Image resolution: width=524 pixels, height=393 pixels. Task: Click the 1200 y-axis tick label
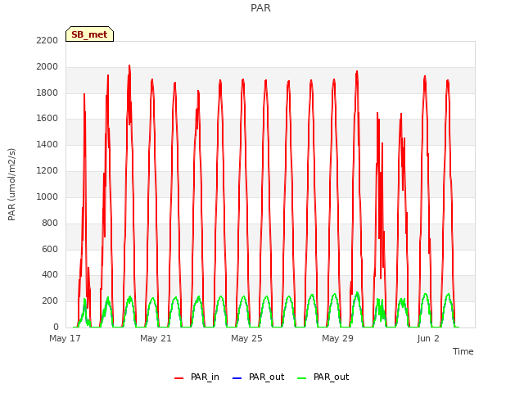coord(47,170)
